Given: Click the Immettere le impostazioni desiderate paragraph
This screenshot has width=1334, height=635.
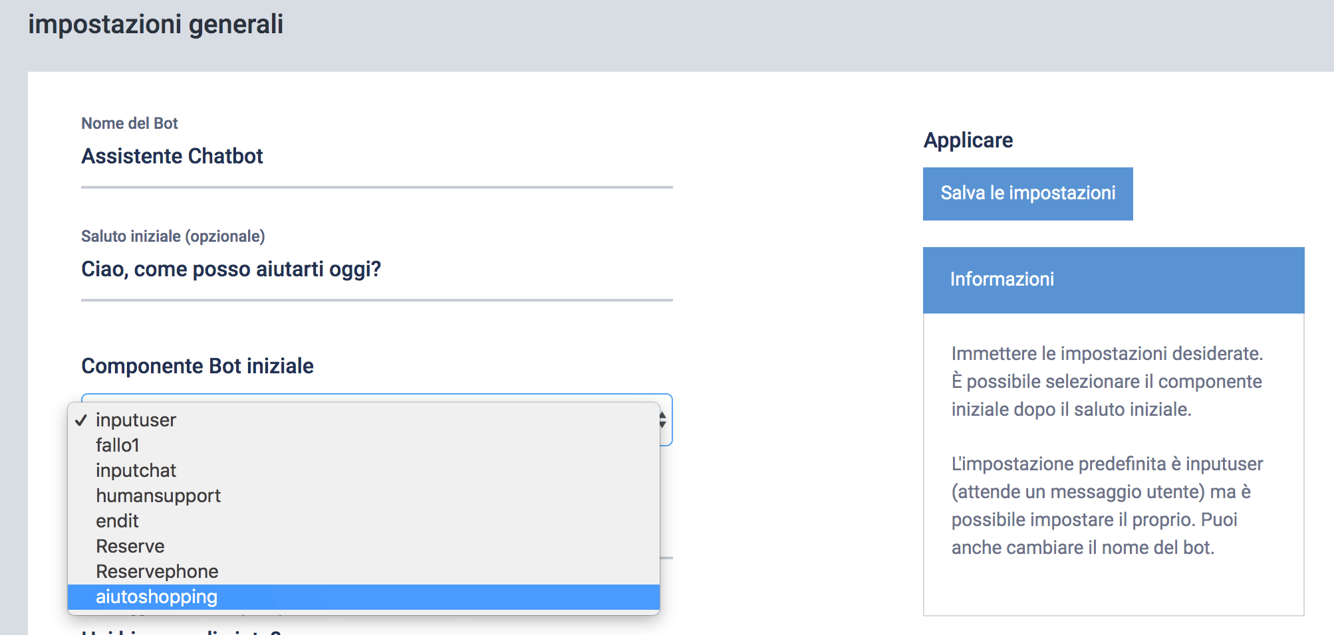Looking at the screenshot, I should (x=1107, y=381).
